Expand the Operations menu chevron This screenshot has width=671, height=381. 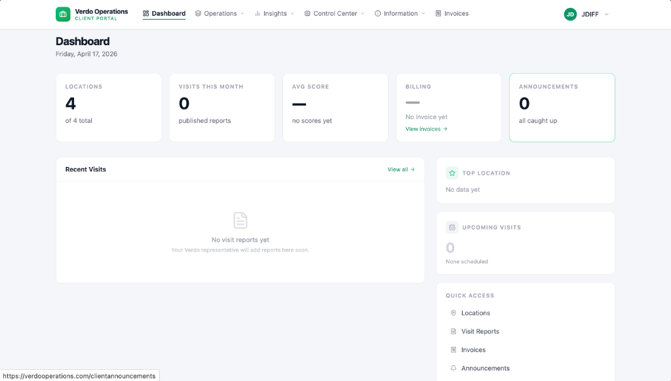point(242,14)
